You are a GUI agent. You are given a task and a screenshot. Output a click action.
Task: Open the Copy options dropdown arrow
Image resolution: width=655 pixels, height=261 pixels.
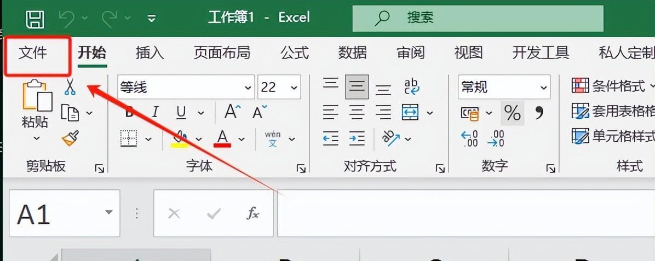(x=89, y=113)
